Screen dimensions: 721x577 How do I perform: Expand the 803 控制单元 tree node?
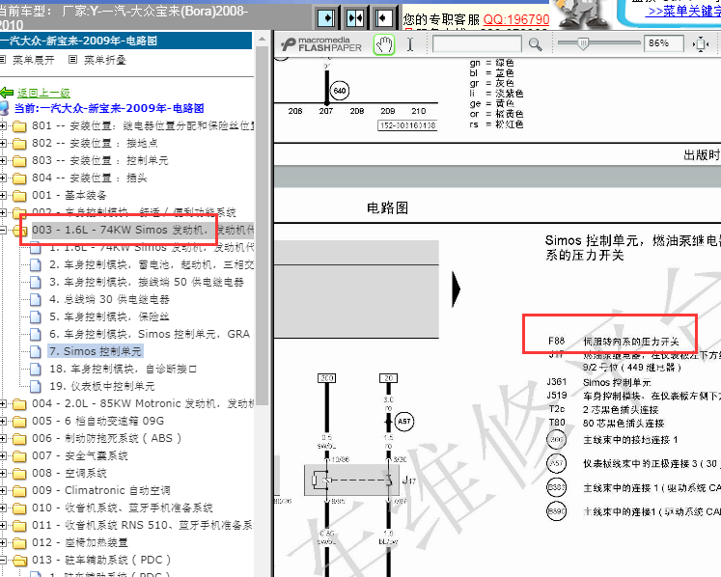[3, 160]
